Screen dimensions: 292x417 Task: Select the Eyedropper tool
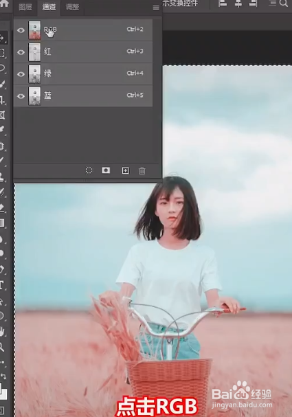point(1,130)
